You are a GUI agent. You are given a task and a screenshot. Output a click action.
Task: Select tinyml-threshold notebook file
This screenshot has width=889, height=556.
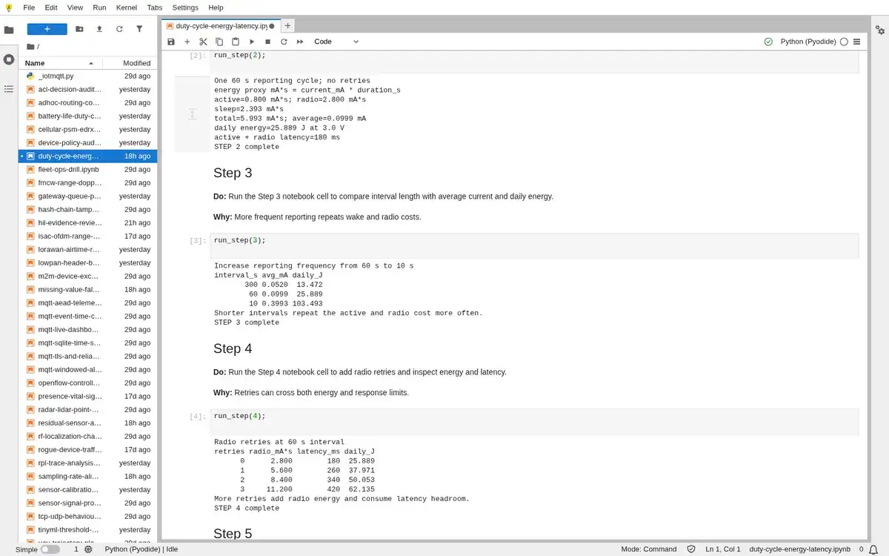pyautogui.click(x=87, y=529)
